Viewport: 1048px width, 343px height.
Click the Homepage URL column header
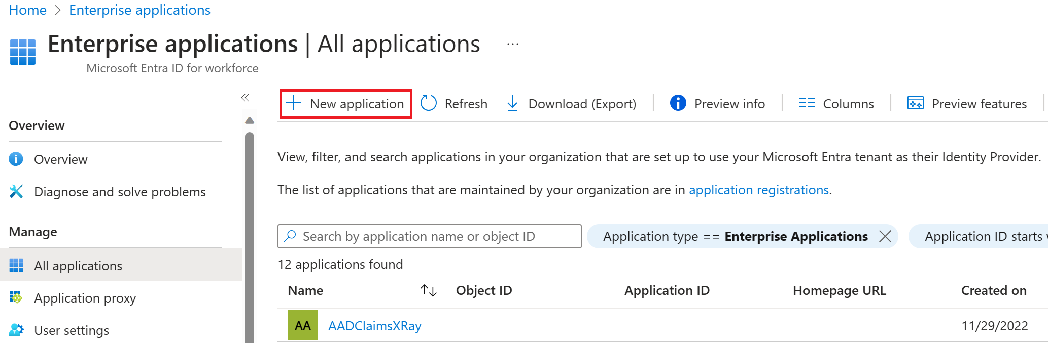pos(840,290)
